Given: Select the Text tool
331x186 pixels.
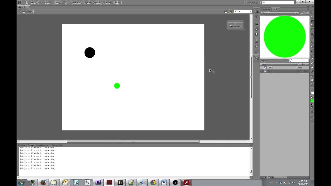Looking at the screenshot, I should pyautogui.click(x=312, y=38).
